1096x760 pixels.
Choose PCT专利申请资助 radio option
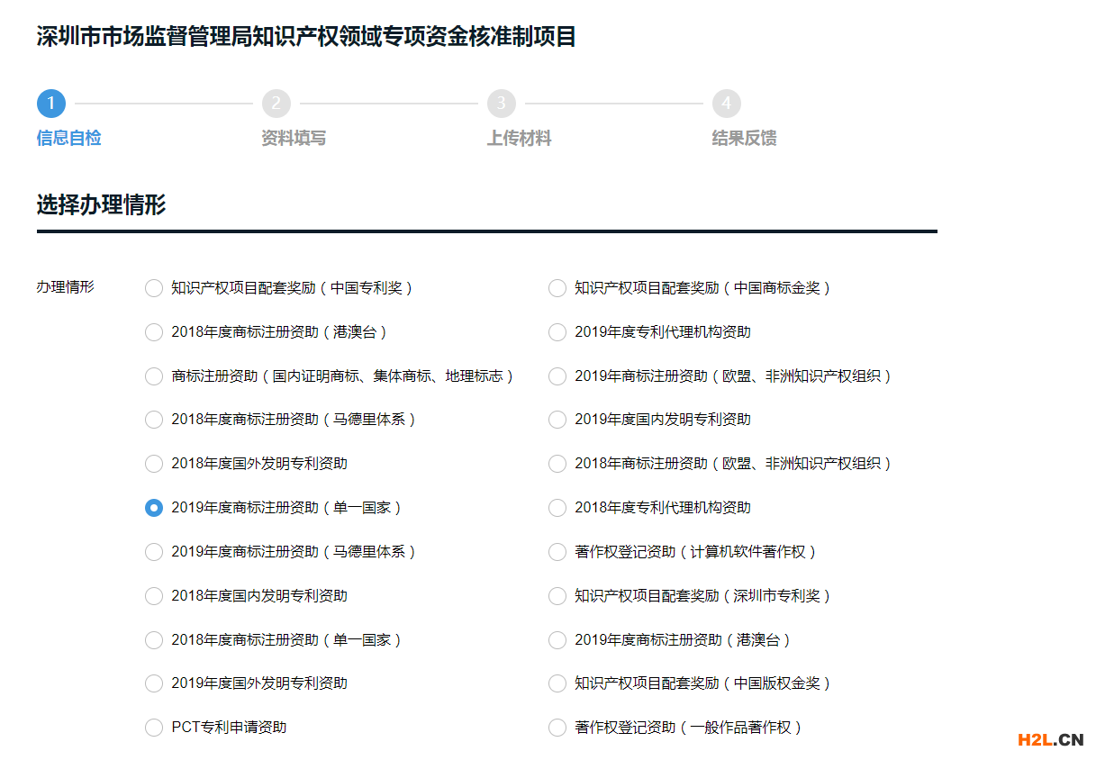(154, 728)
